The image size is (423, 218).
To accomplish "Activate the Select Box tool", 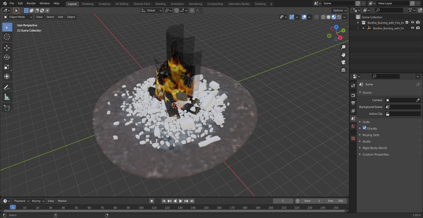I will [7, 27].
